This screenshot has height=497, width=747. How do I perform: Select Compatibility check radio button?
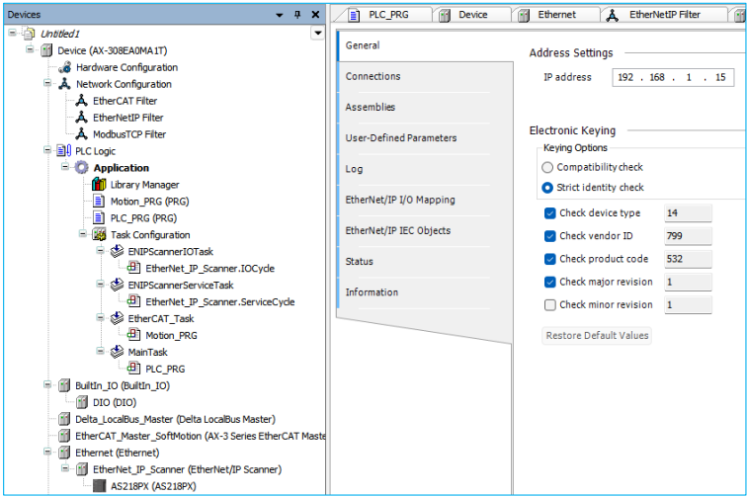(x=547, y=168)
